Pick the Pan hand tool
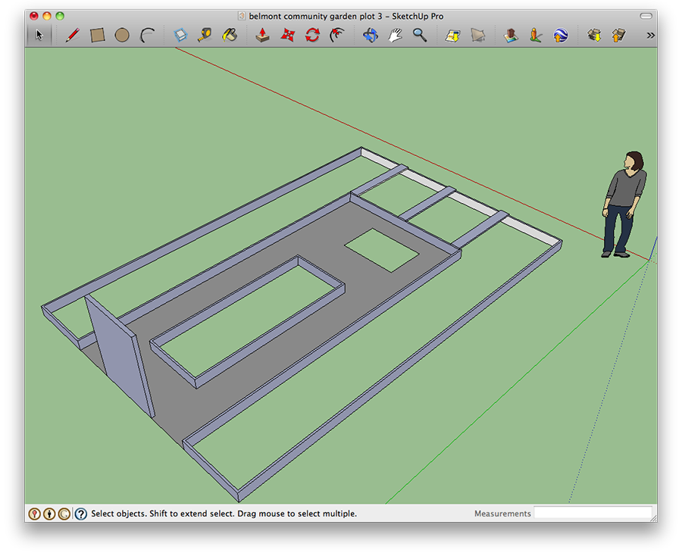682x556 pixels. 395,35
